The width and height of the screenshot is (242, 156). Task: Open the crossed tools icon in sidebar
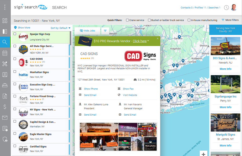point(5,64)
